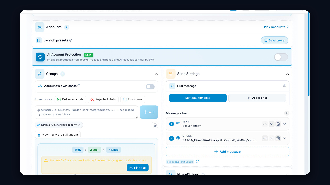
Task: Enable AI Account Protection toggle
Action: tap(281, 57)
